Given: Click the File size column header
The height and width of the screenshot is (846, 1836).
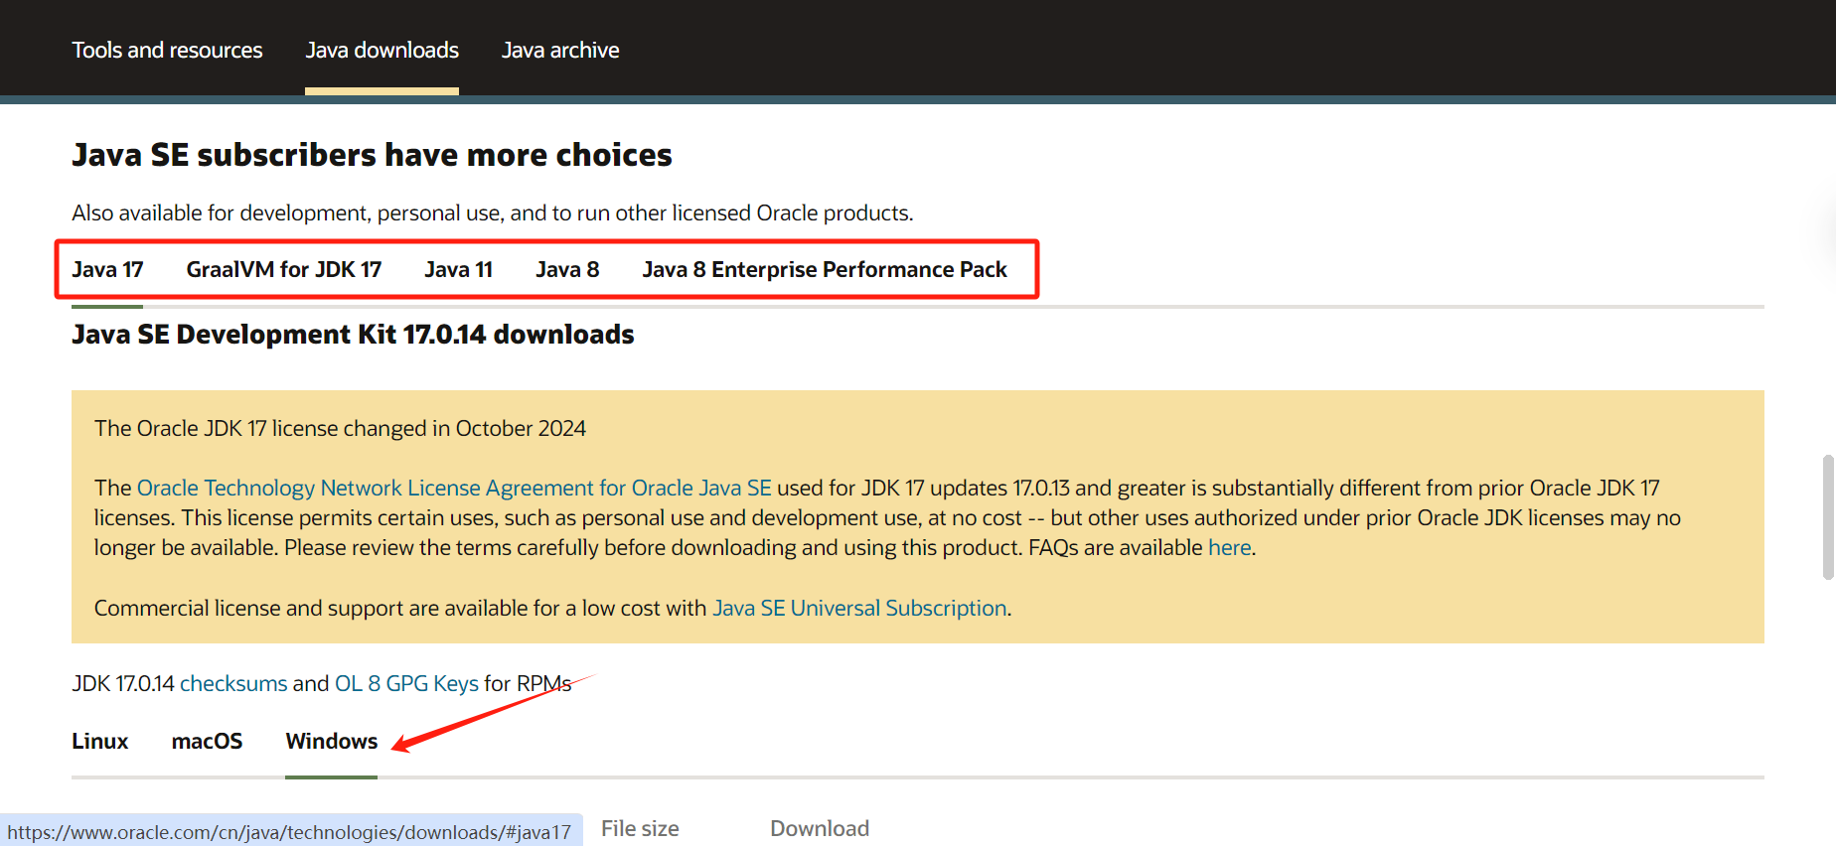Looking at the screenshot, I should click(640, 828).
